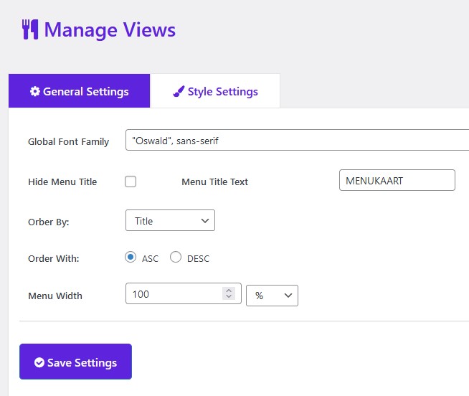
Task: Click the Order With: label
Action: pyautogui.click(x=54, y=258)
